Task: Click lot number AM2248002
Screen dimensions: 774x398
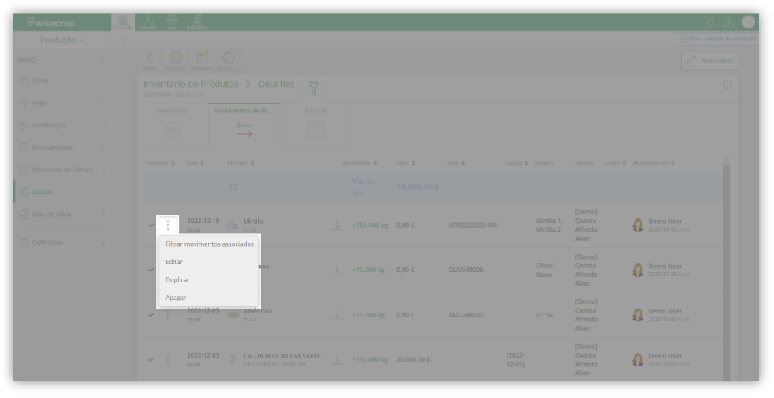Action: (x=465, y=315)
